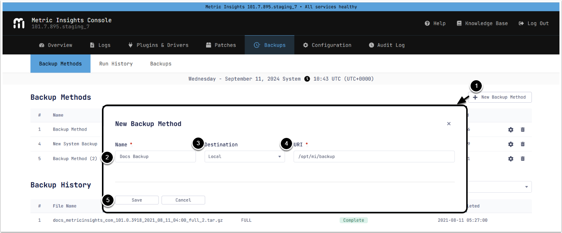Switch to the Run History tab
562x233 pixels.
click(x=116, y=64)
